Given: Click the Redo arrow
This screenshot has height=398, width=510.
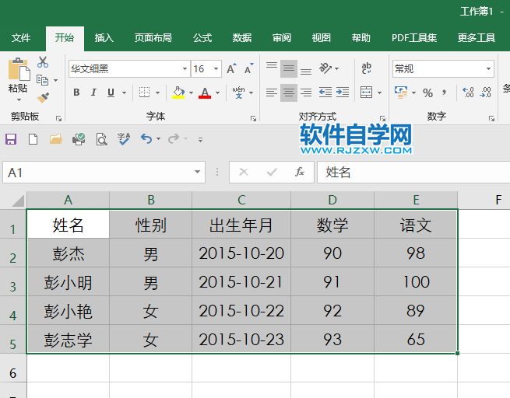Looking at the screenshot, I should (174, 139).
